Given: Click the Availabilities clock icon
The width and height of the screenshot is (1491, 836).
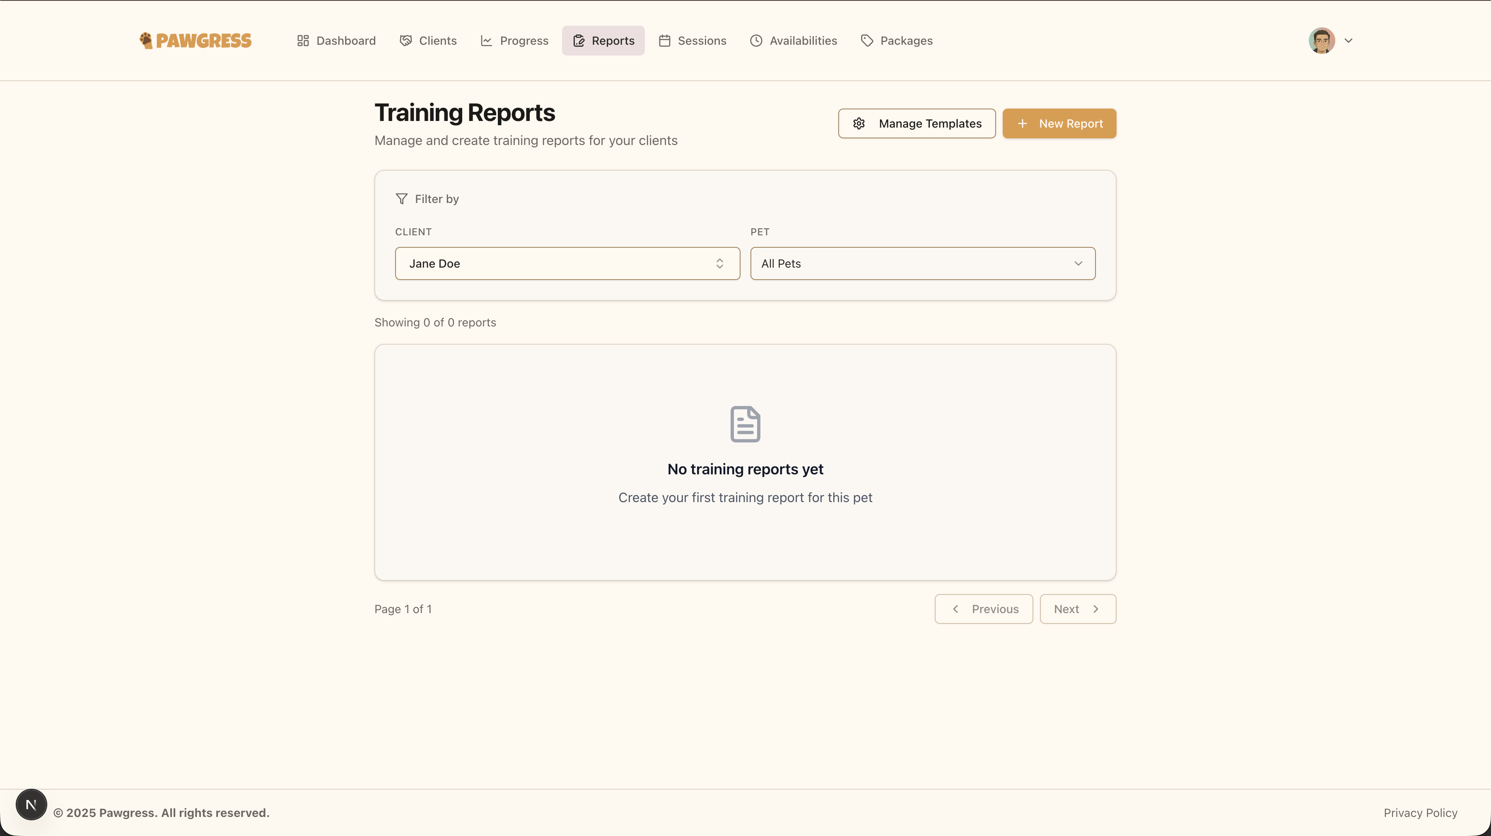Looking at the screenshot, I should coord(756,41).
